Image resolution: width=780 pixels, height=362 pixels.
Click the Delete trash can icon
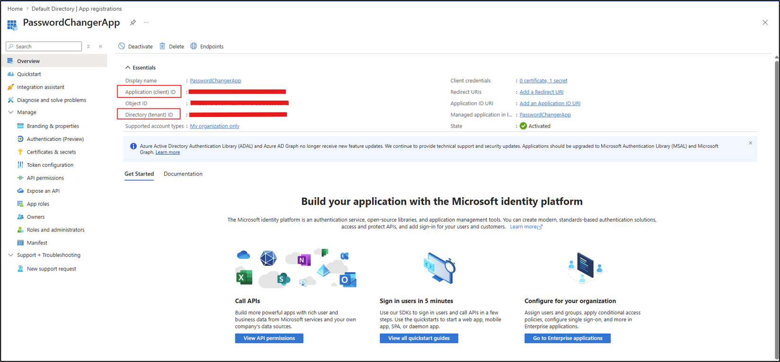tap(162, 46)
